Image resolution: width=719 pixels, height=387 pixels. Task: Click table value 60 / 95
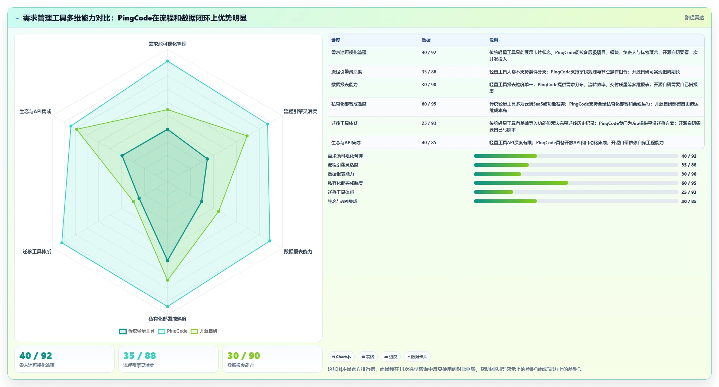(429, 104)
